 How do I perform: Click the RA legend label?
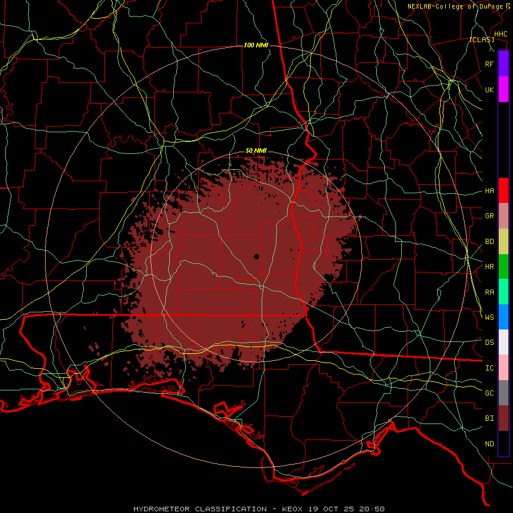click(490, 292)
